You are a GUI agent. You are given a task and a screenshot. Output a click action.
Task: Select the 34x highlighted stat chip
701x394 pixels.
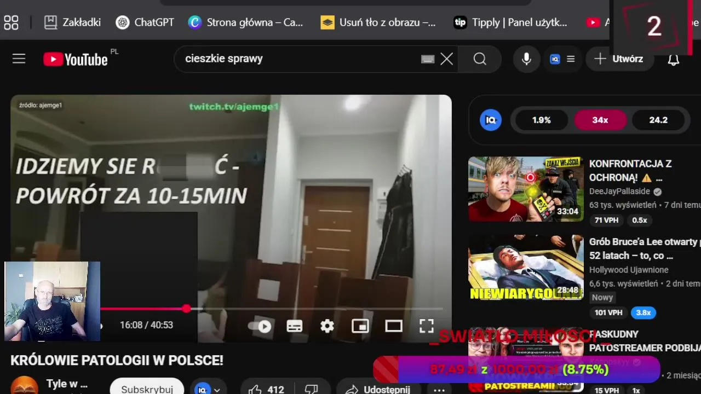[600, 120]
